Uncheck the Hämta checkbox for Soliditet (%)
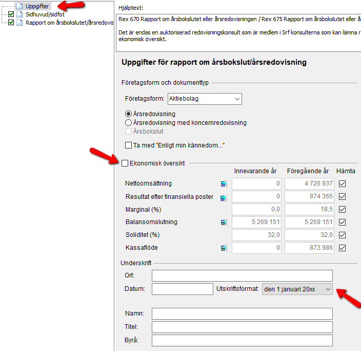The height and width of the screenshot is (351, 361). point(342,235)
